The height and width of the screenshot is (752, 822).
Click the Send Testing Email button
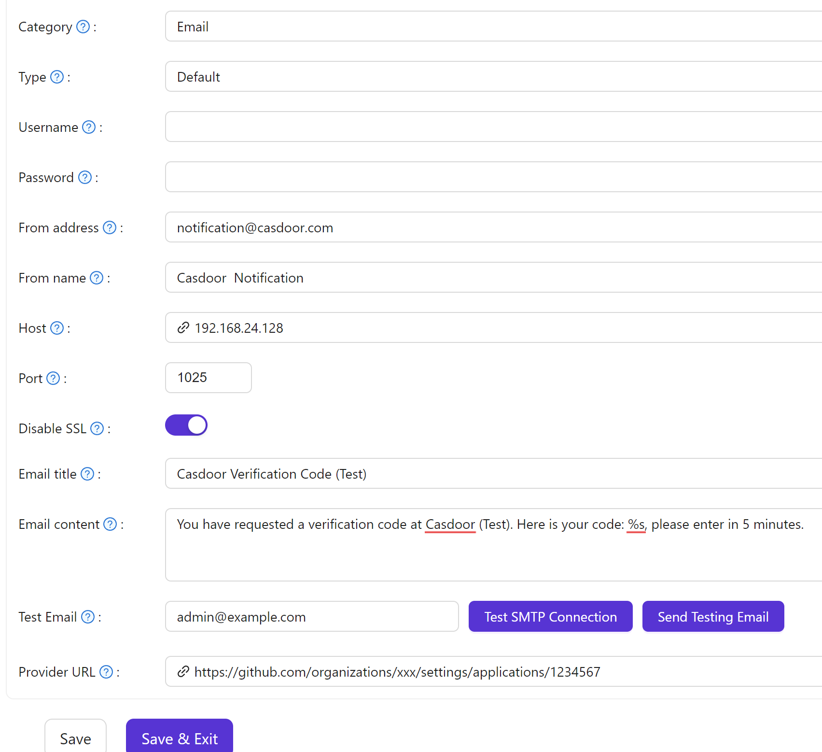713,616
